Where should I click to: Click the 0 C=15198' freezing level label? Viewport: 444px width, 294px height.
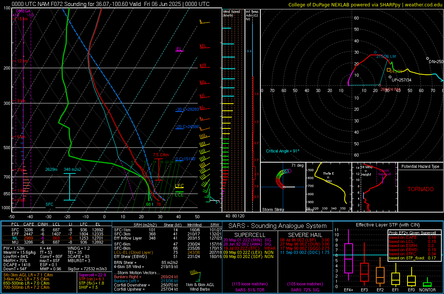[x=185, y=159]
